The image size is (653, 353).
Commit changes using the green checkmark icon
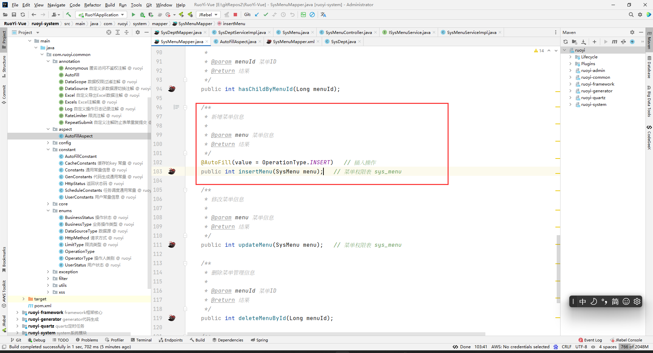pos(266,15)
